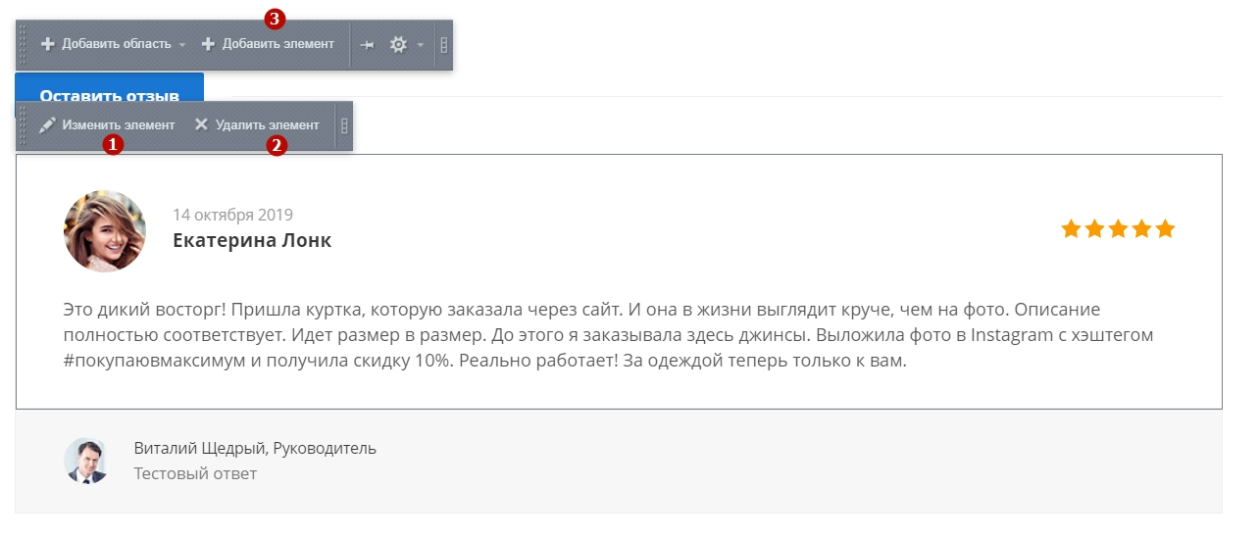Click the date '14 октября 2019'
This screenshot has height=538, width=1259.
coord(232,215)
